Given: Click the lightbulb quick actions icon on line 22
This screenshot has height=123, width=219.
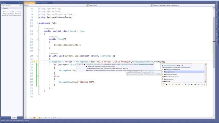Looking at the screenshot, I should pos(34,61).
